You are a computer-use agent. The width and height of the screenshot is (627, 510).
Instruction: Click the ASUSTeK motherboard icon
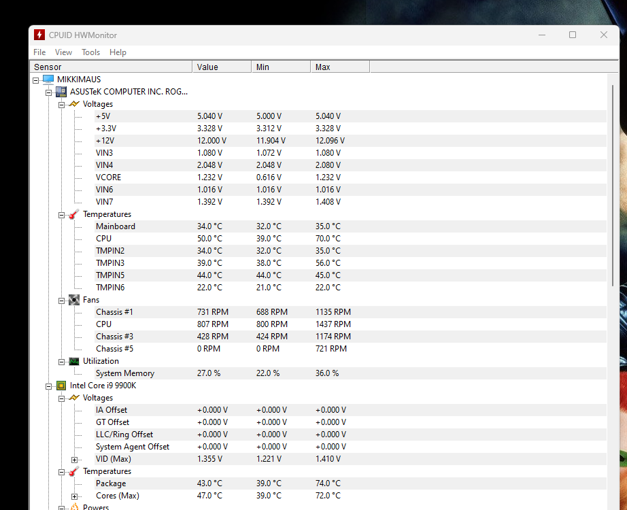click(x=61, y=92)
